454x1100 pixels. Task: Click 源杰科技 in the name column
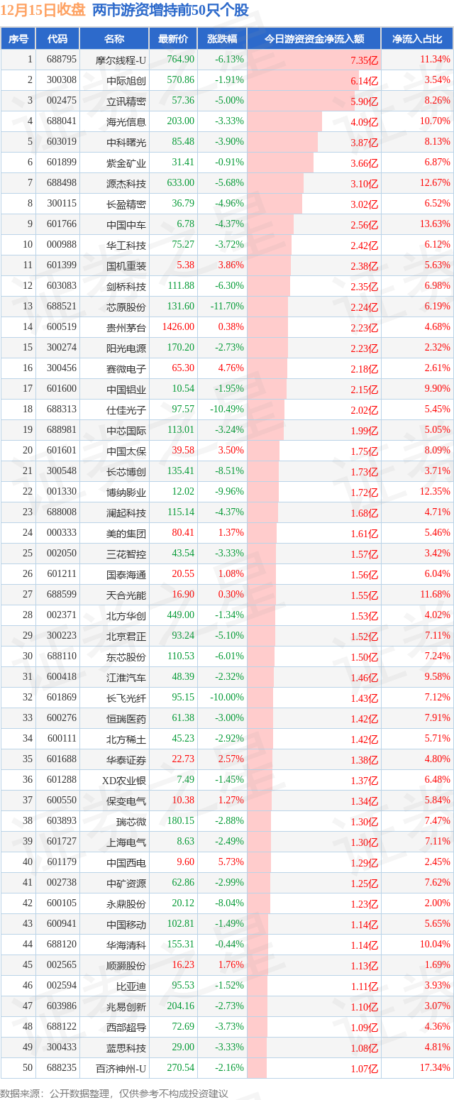pyautogui.click(x=126, y=183)
